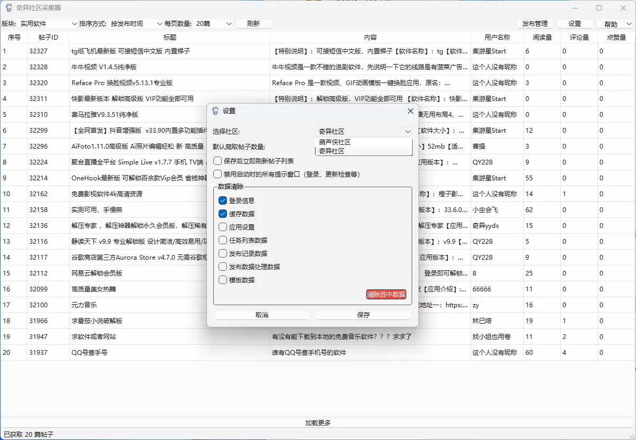This screenshot has width=636, height=440.
Task: Click the 设置 toolbar button
Action: [x=575, y=24]
